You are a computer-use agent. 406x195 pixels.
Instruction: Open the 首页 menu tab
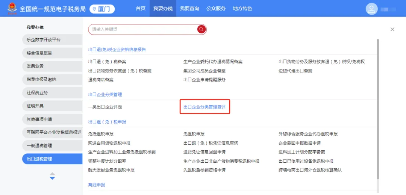tap(141, 9)
